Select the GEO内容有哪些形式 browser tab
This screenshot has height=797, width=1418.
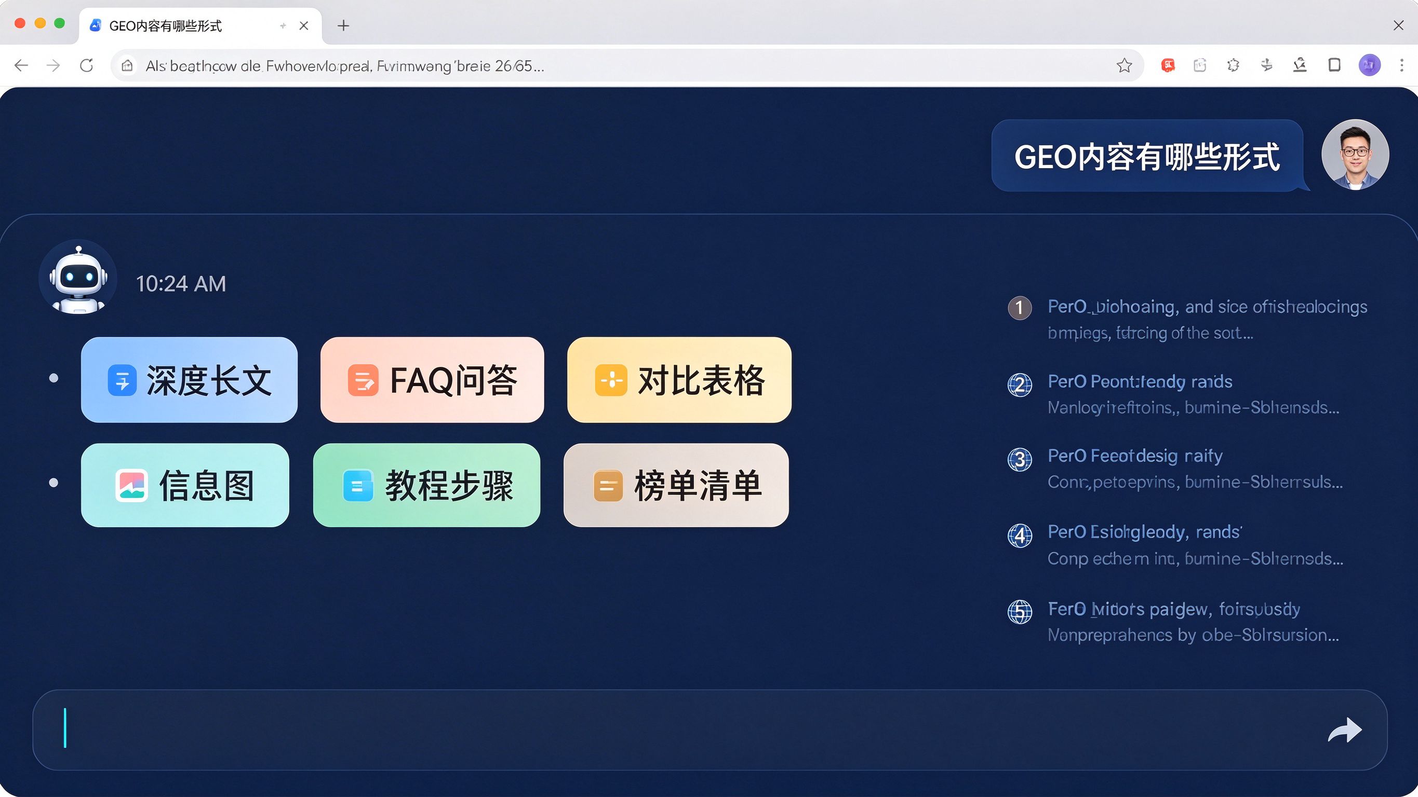coord(200,26)
